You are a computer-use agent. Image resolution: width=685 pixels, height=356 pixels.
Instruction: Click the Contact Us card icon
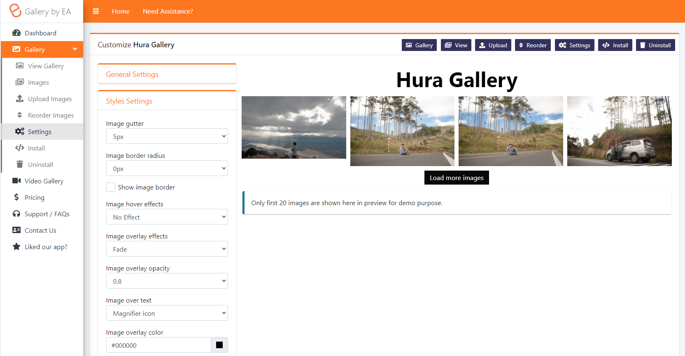pos(16,230)
